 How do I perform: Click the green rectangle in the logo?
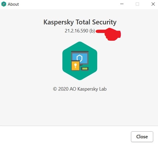pyautogui.click(x=85, y=69)
